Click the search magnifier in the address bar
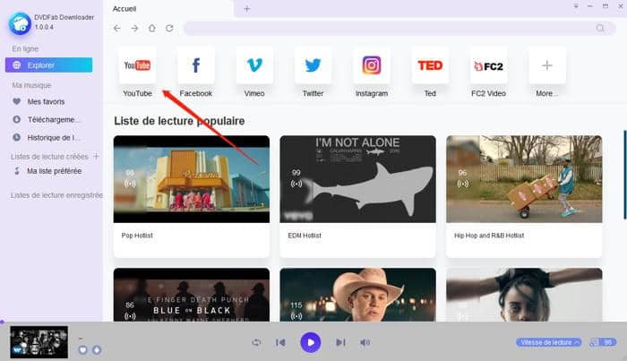The width and height of the screenshot is (627, 361). (600, 29)
